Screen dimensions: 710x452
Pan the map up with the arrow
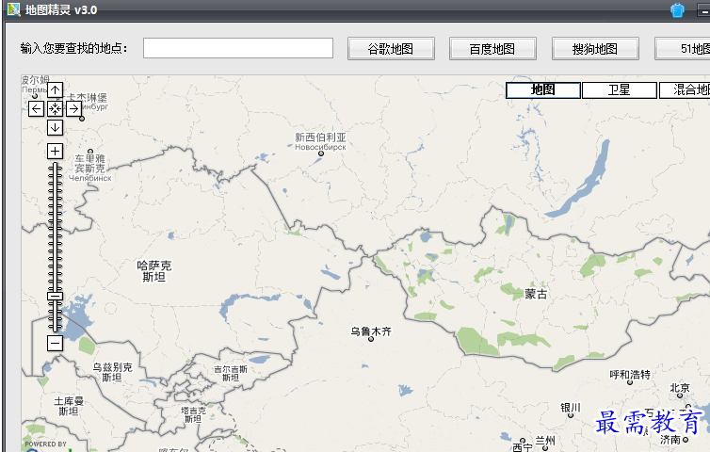pos(55,90)
